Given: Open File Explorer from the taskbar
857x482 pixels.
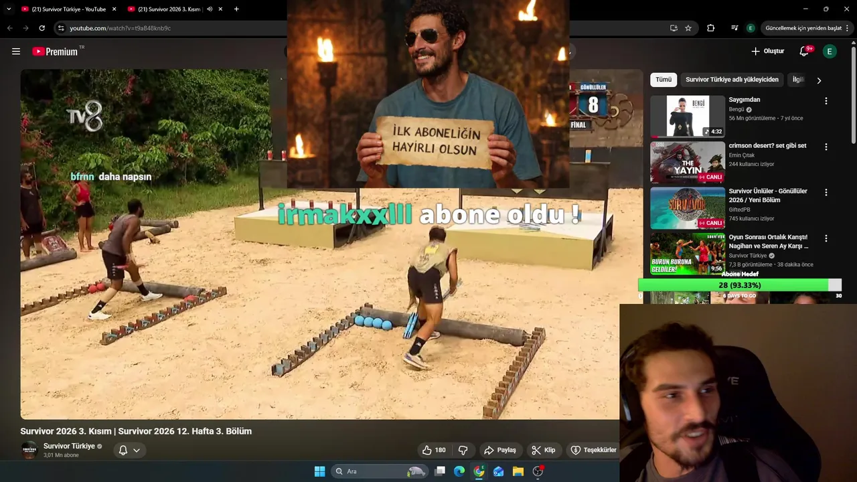Looking at the screenshot, I should 518,471.
